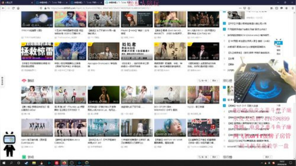Open Windows taskbar search magnifier
The width and height of the screenshot is (296, 166).
[11, 163]
